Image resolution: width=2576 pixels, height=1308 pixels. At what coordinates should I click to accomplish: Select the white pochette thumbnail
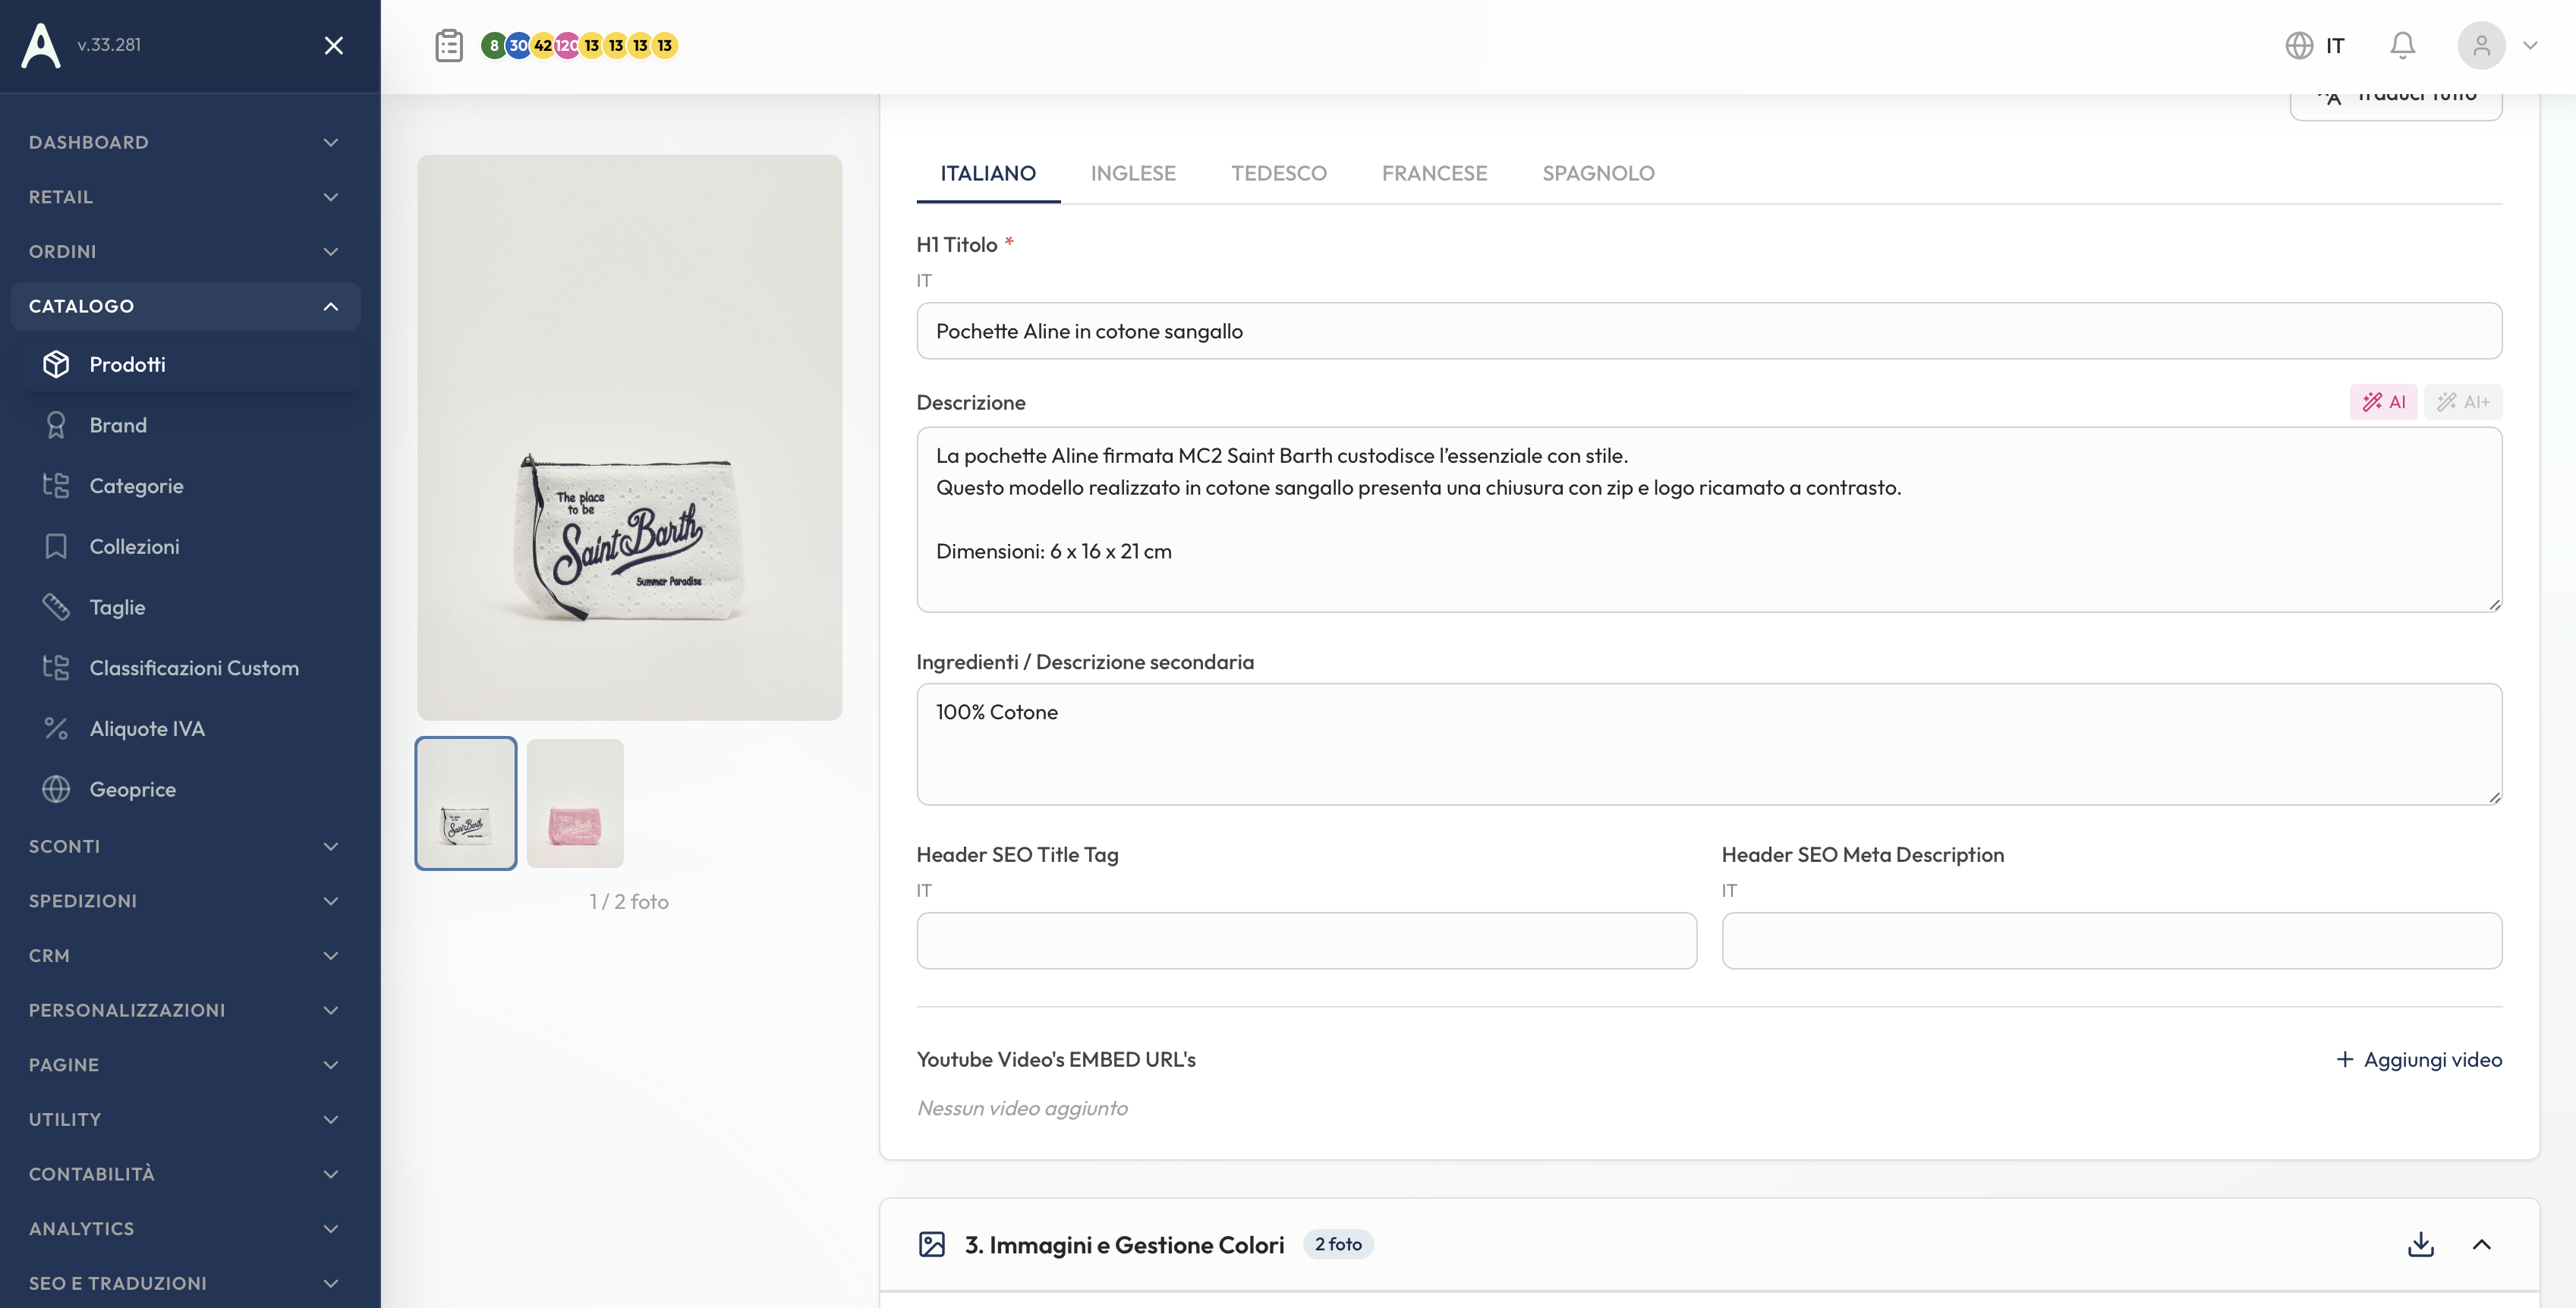tap(466, 803)
